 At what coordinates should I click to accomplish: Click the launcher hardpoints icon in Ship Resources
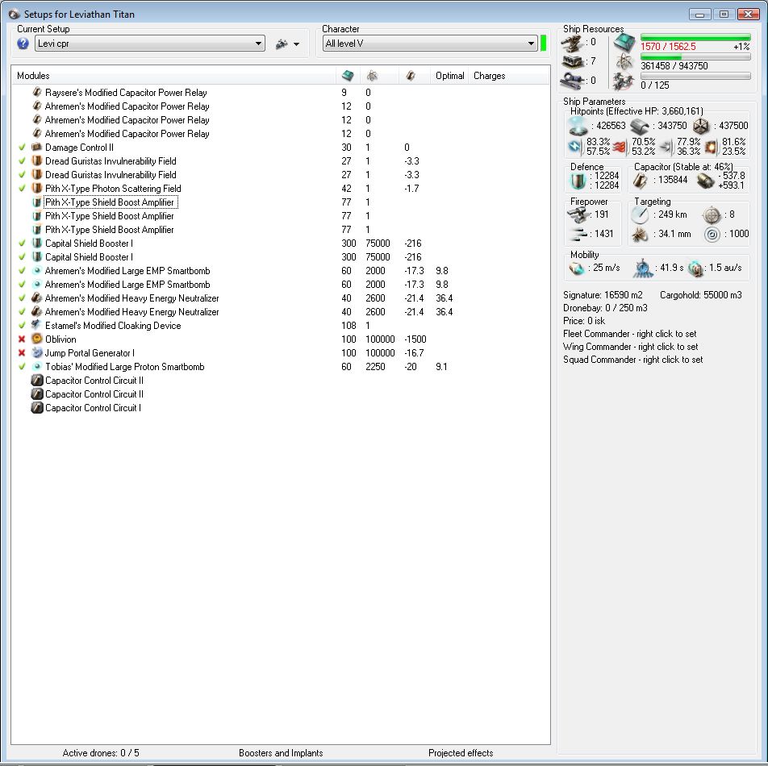[572, 61]
